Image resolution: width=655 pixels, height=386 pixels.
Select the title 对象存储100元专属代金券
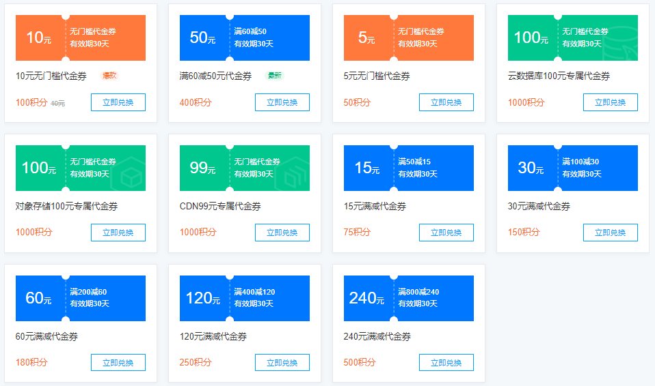pyautogui.click(x=66, y=206)
